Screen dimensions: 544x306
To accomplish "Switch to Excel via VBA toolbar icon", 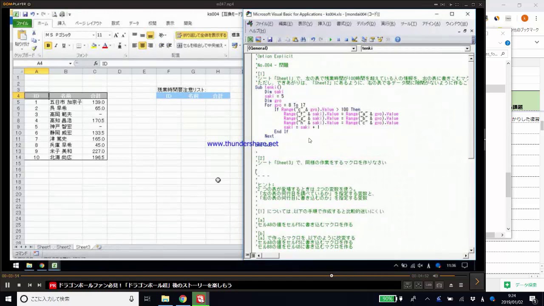I will (251, 40).
